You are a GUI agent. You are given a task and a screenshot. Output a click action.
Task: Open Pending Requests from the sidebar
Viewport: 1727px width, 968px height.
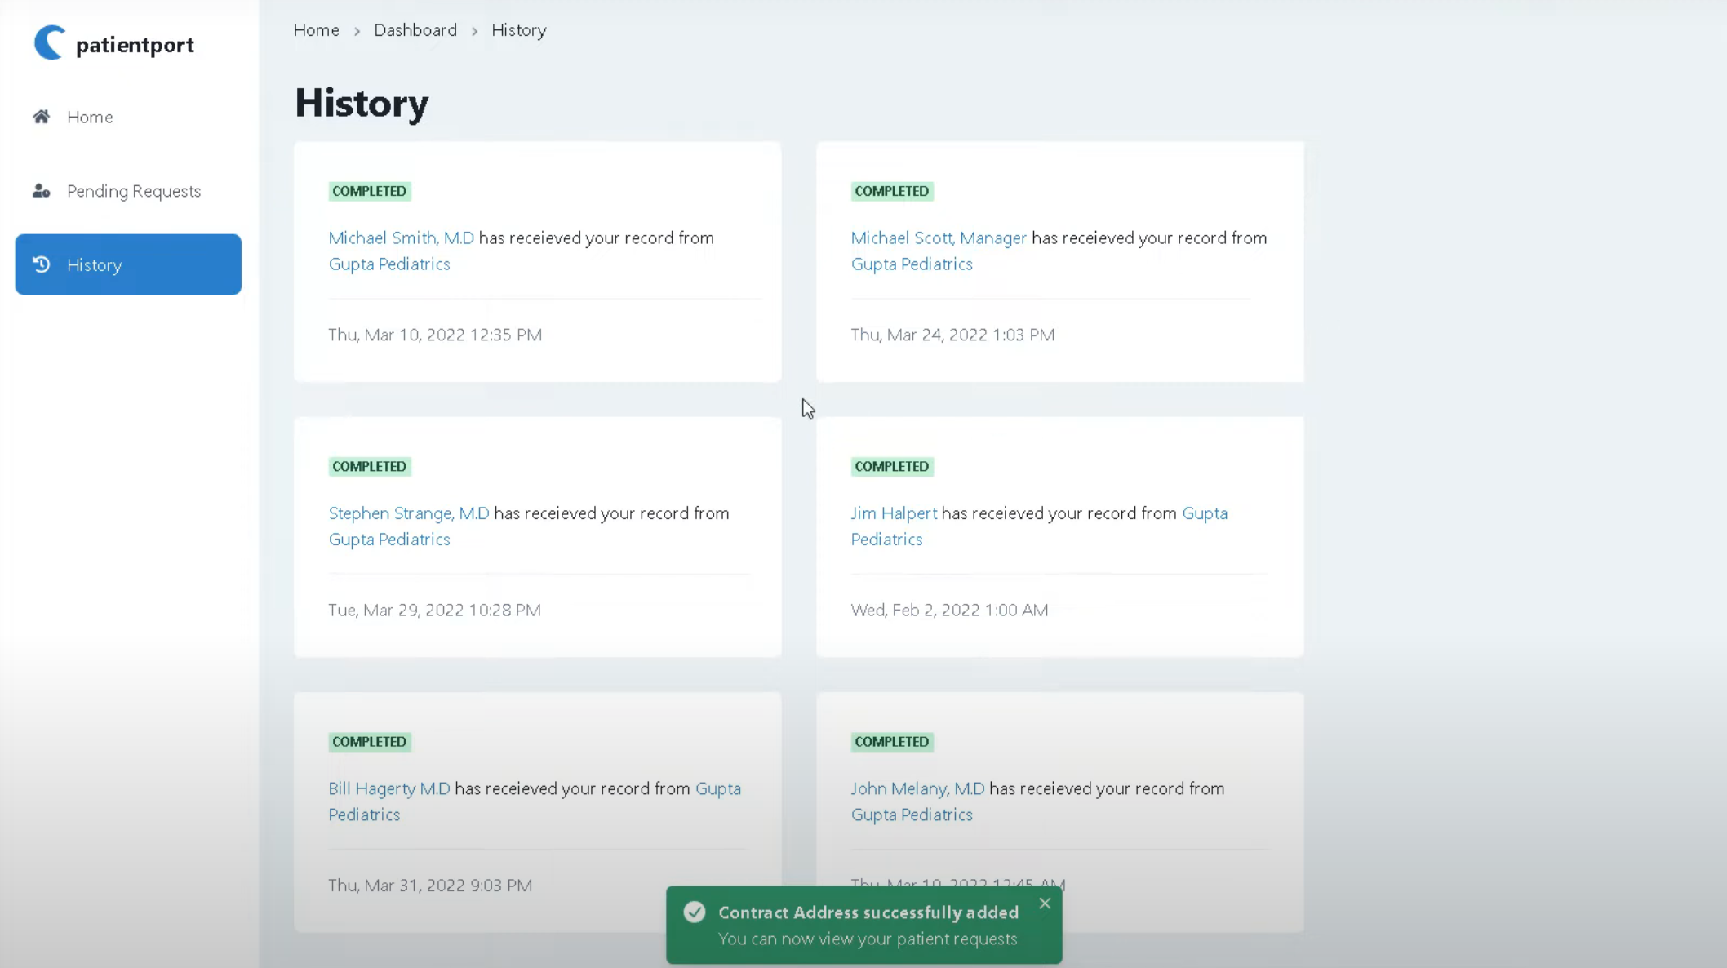pos(133,191)
